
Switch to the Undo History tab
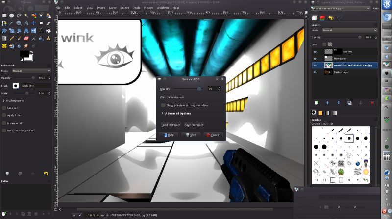point(331,18)
